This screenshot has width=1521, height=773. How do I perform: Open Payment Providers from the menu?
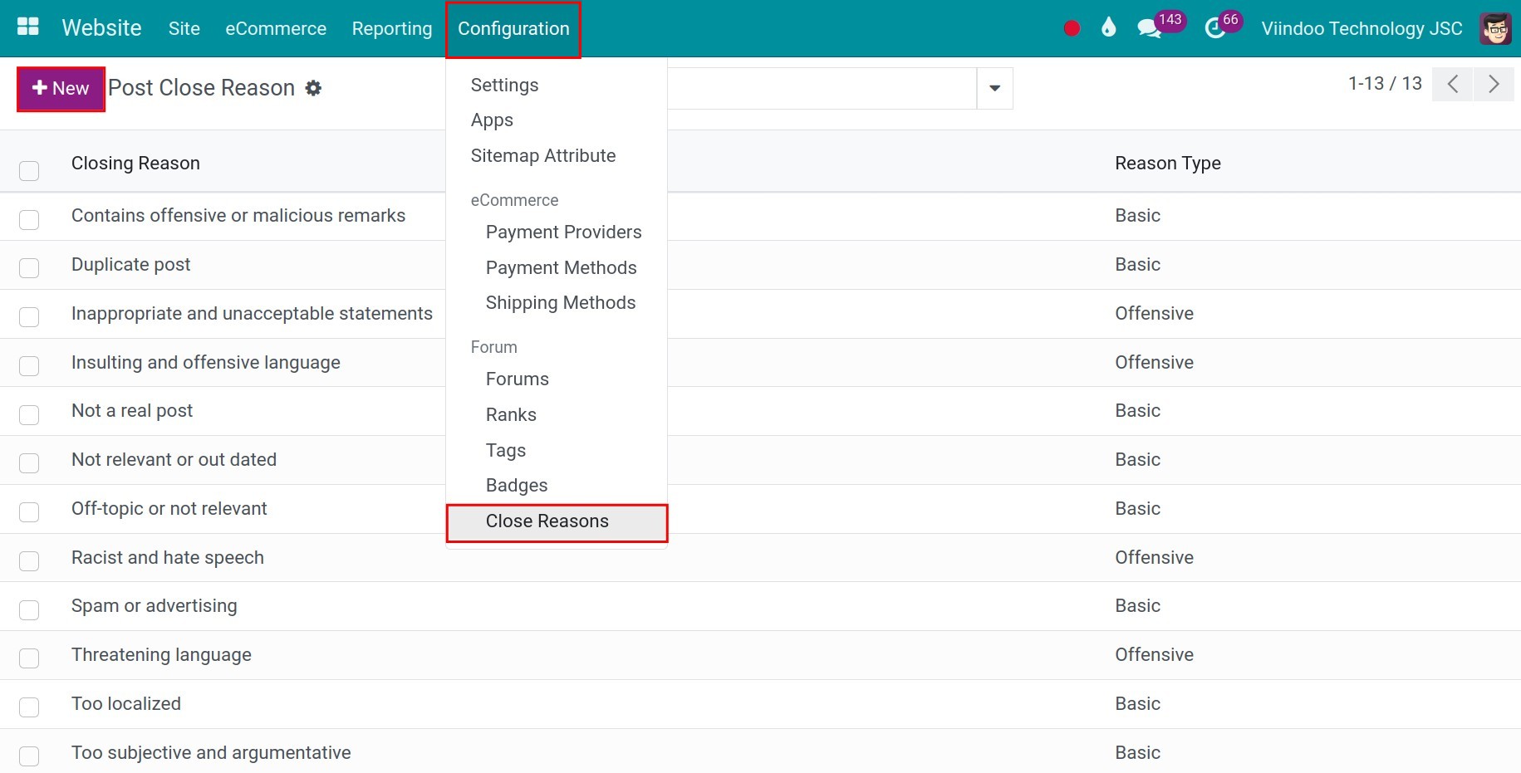(563, 232)
